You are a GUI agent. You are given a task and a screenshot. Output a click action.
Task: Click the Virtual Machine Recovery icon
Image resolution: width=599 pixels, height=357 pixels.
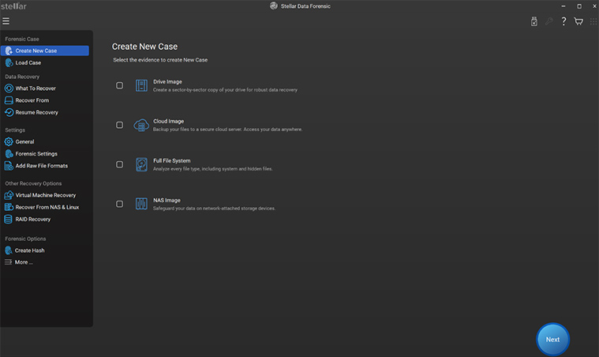coord(9,195)
